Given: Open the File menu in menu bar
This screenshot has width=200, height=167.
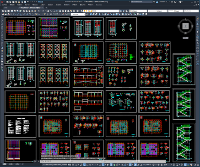Looking at the screenshot, I should coord(5,5).
